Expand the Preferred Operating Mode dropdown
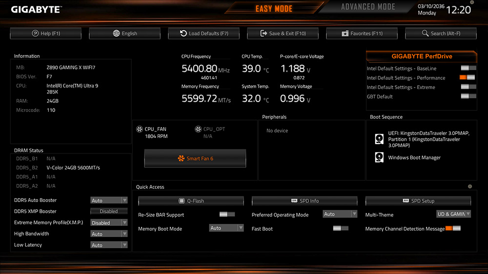Screen dimensions: 488x274 340,214
